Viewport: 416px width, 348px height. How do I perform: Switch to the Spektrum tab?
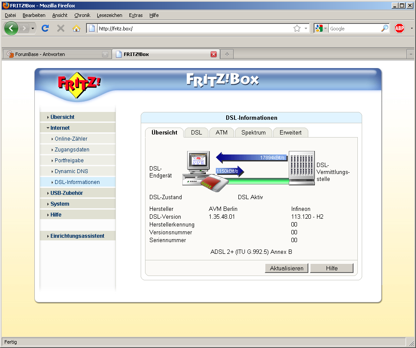tap(253, 132)
